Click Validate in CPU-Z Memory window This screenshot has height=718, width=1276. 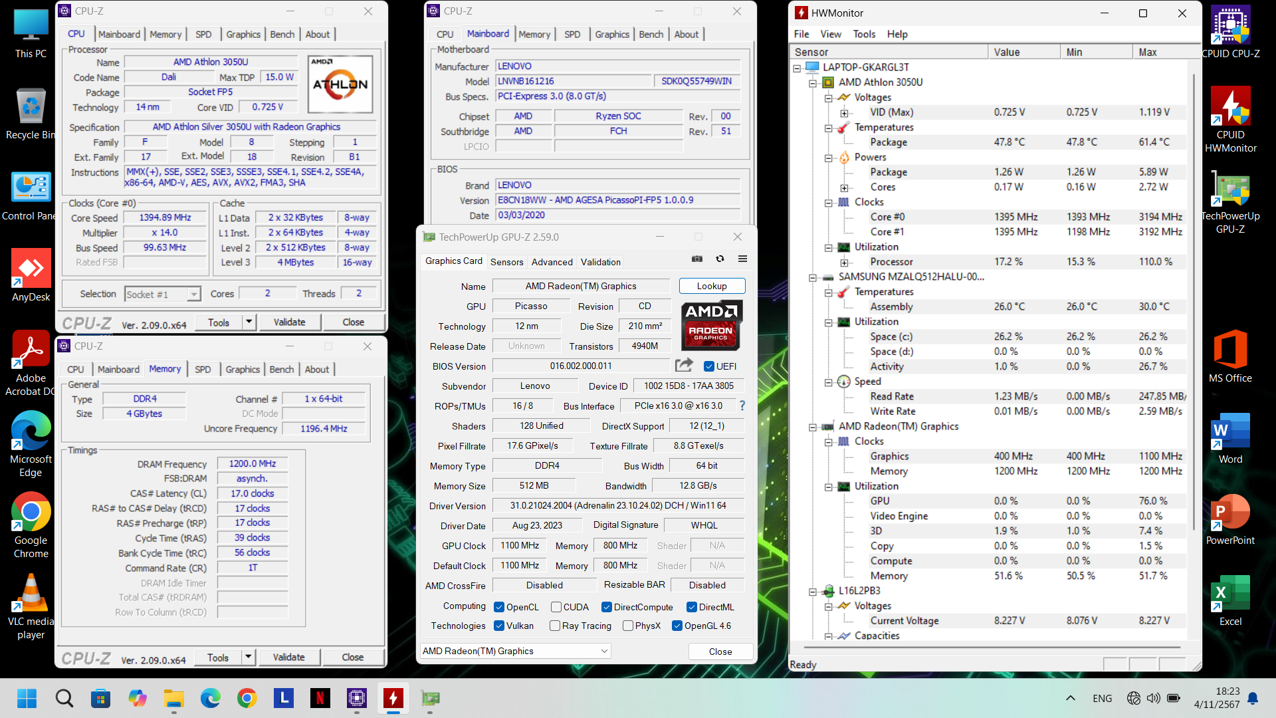pos(289,657)
